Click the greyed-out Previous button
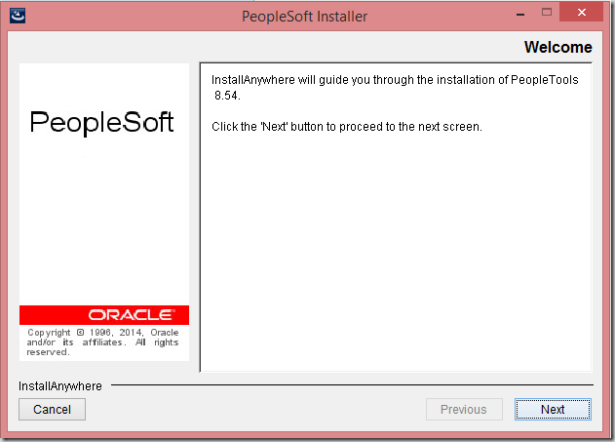This screenshot has height=442, width=615. pos(464,410)
